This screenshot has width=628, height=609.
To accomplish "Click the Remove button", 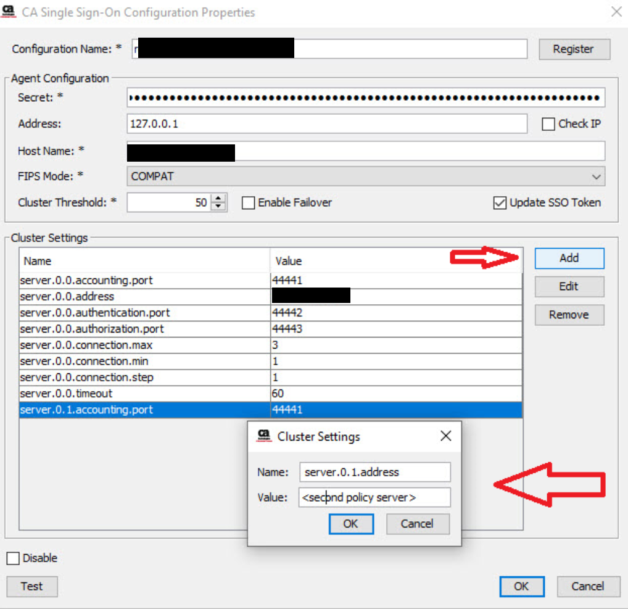I will click(x=569, y=315).
